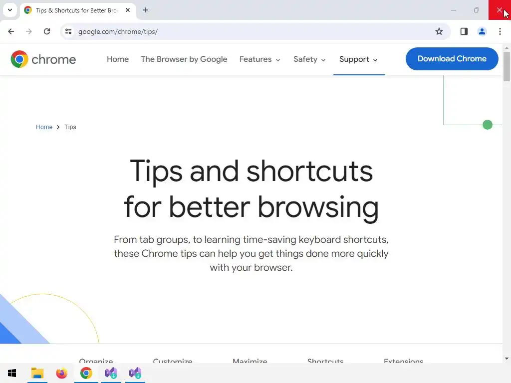This screenshot has height=383, width=511.
Task: Click the Download Chrome button
Action: (x=452, y=59)
